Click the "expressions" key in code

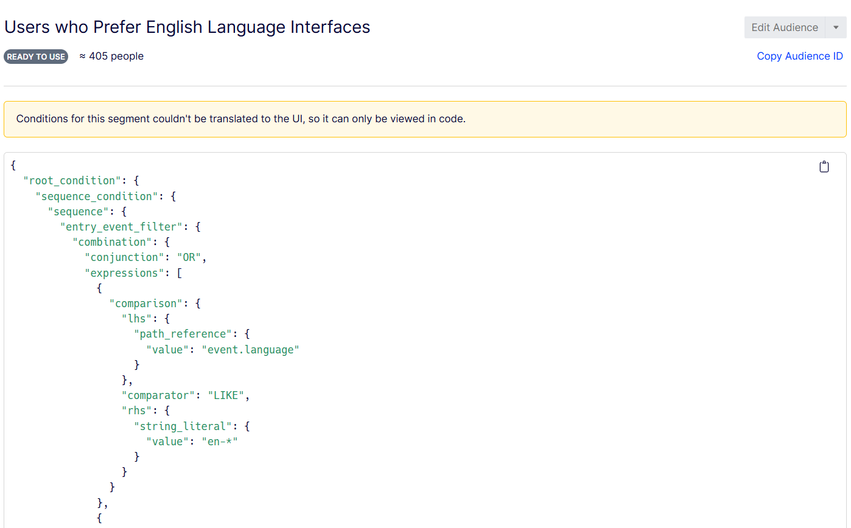[x=124, y=273]
